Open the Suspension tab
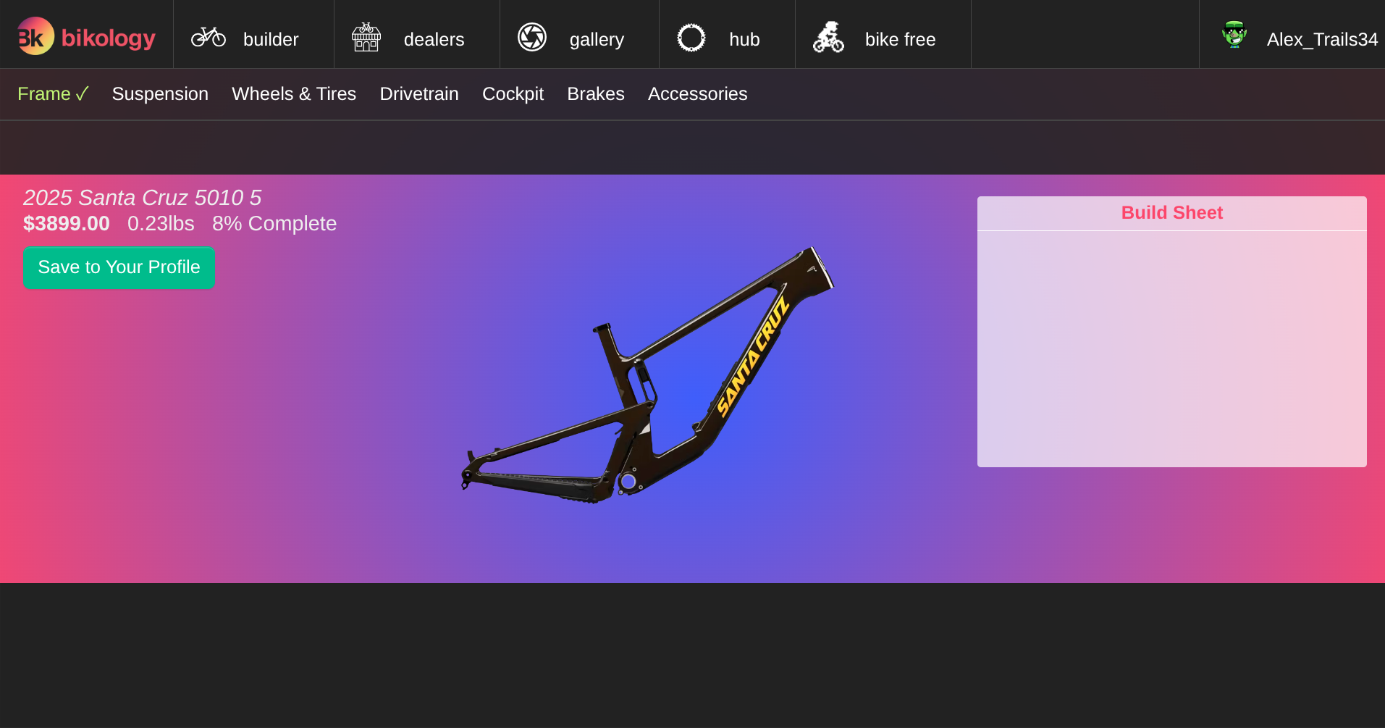Screen dimensions: 1385x728 tap(160, 94)
